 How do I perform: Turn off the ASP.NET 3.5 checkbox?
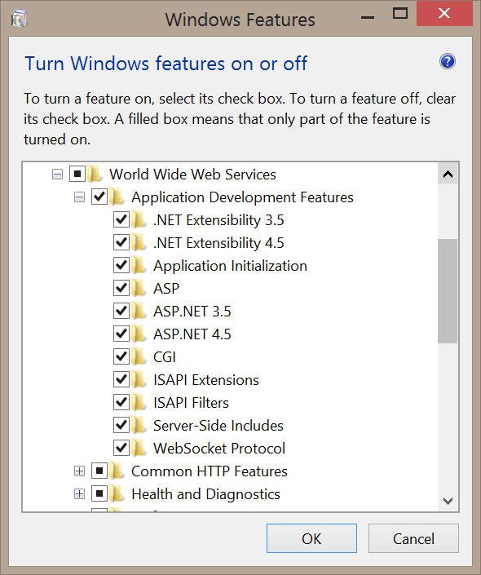[x=121, y=311]
